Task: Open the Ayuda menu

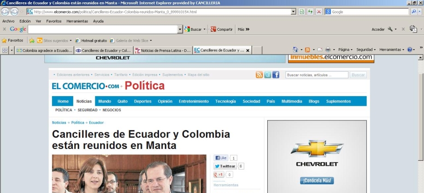Action: point(98,21)
